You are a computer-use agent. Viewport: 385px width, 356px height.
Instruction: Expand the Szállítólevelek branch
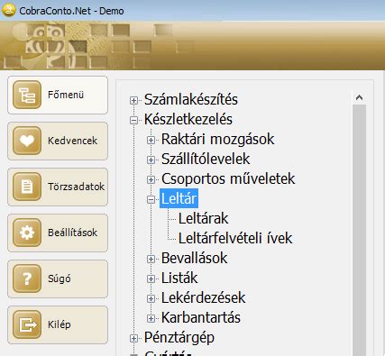click(151, 160)
